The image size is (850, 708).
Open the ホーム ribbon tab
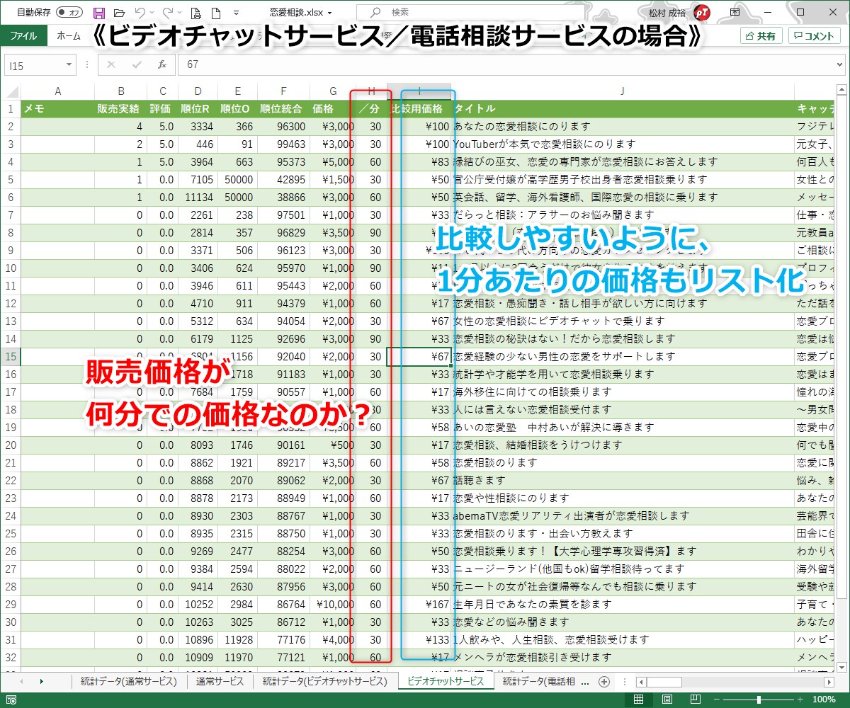(x=69, y=35)
